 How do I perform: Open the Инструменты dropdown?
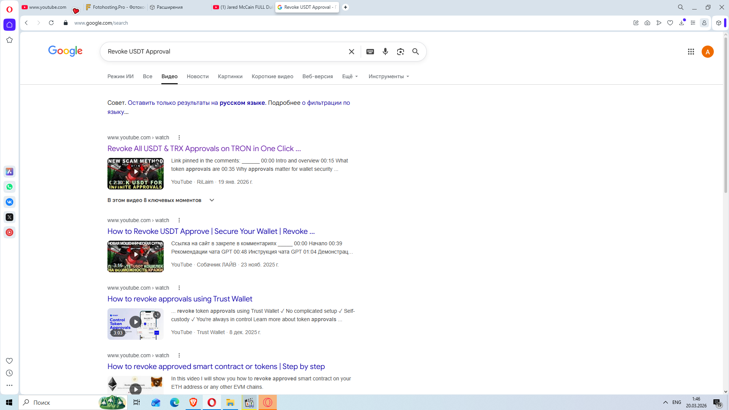click(388, 76)
